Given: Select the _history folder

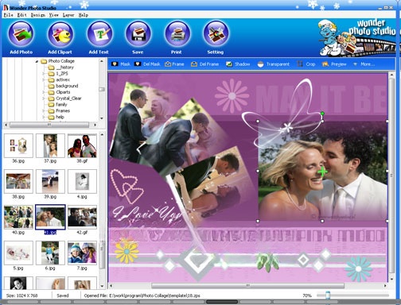Looking at the screenshot, I should pos(61,68).
